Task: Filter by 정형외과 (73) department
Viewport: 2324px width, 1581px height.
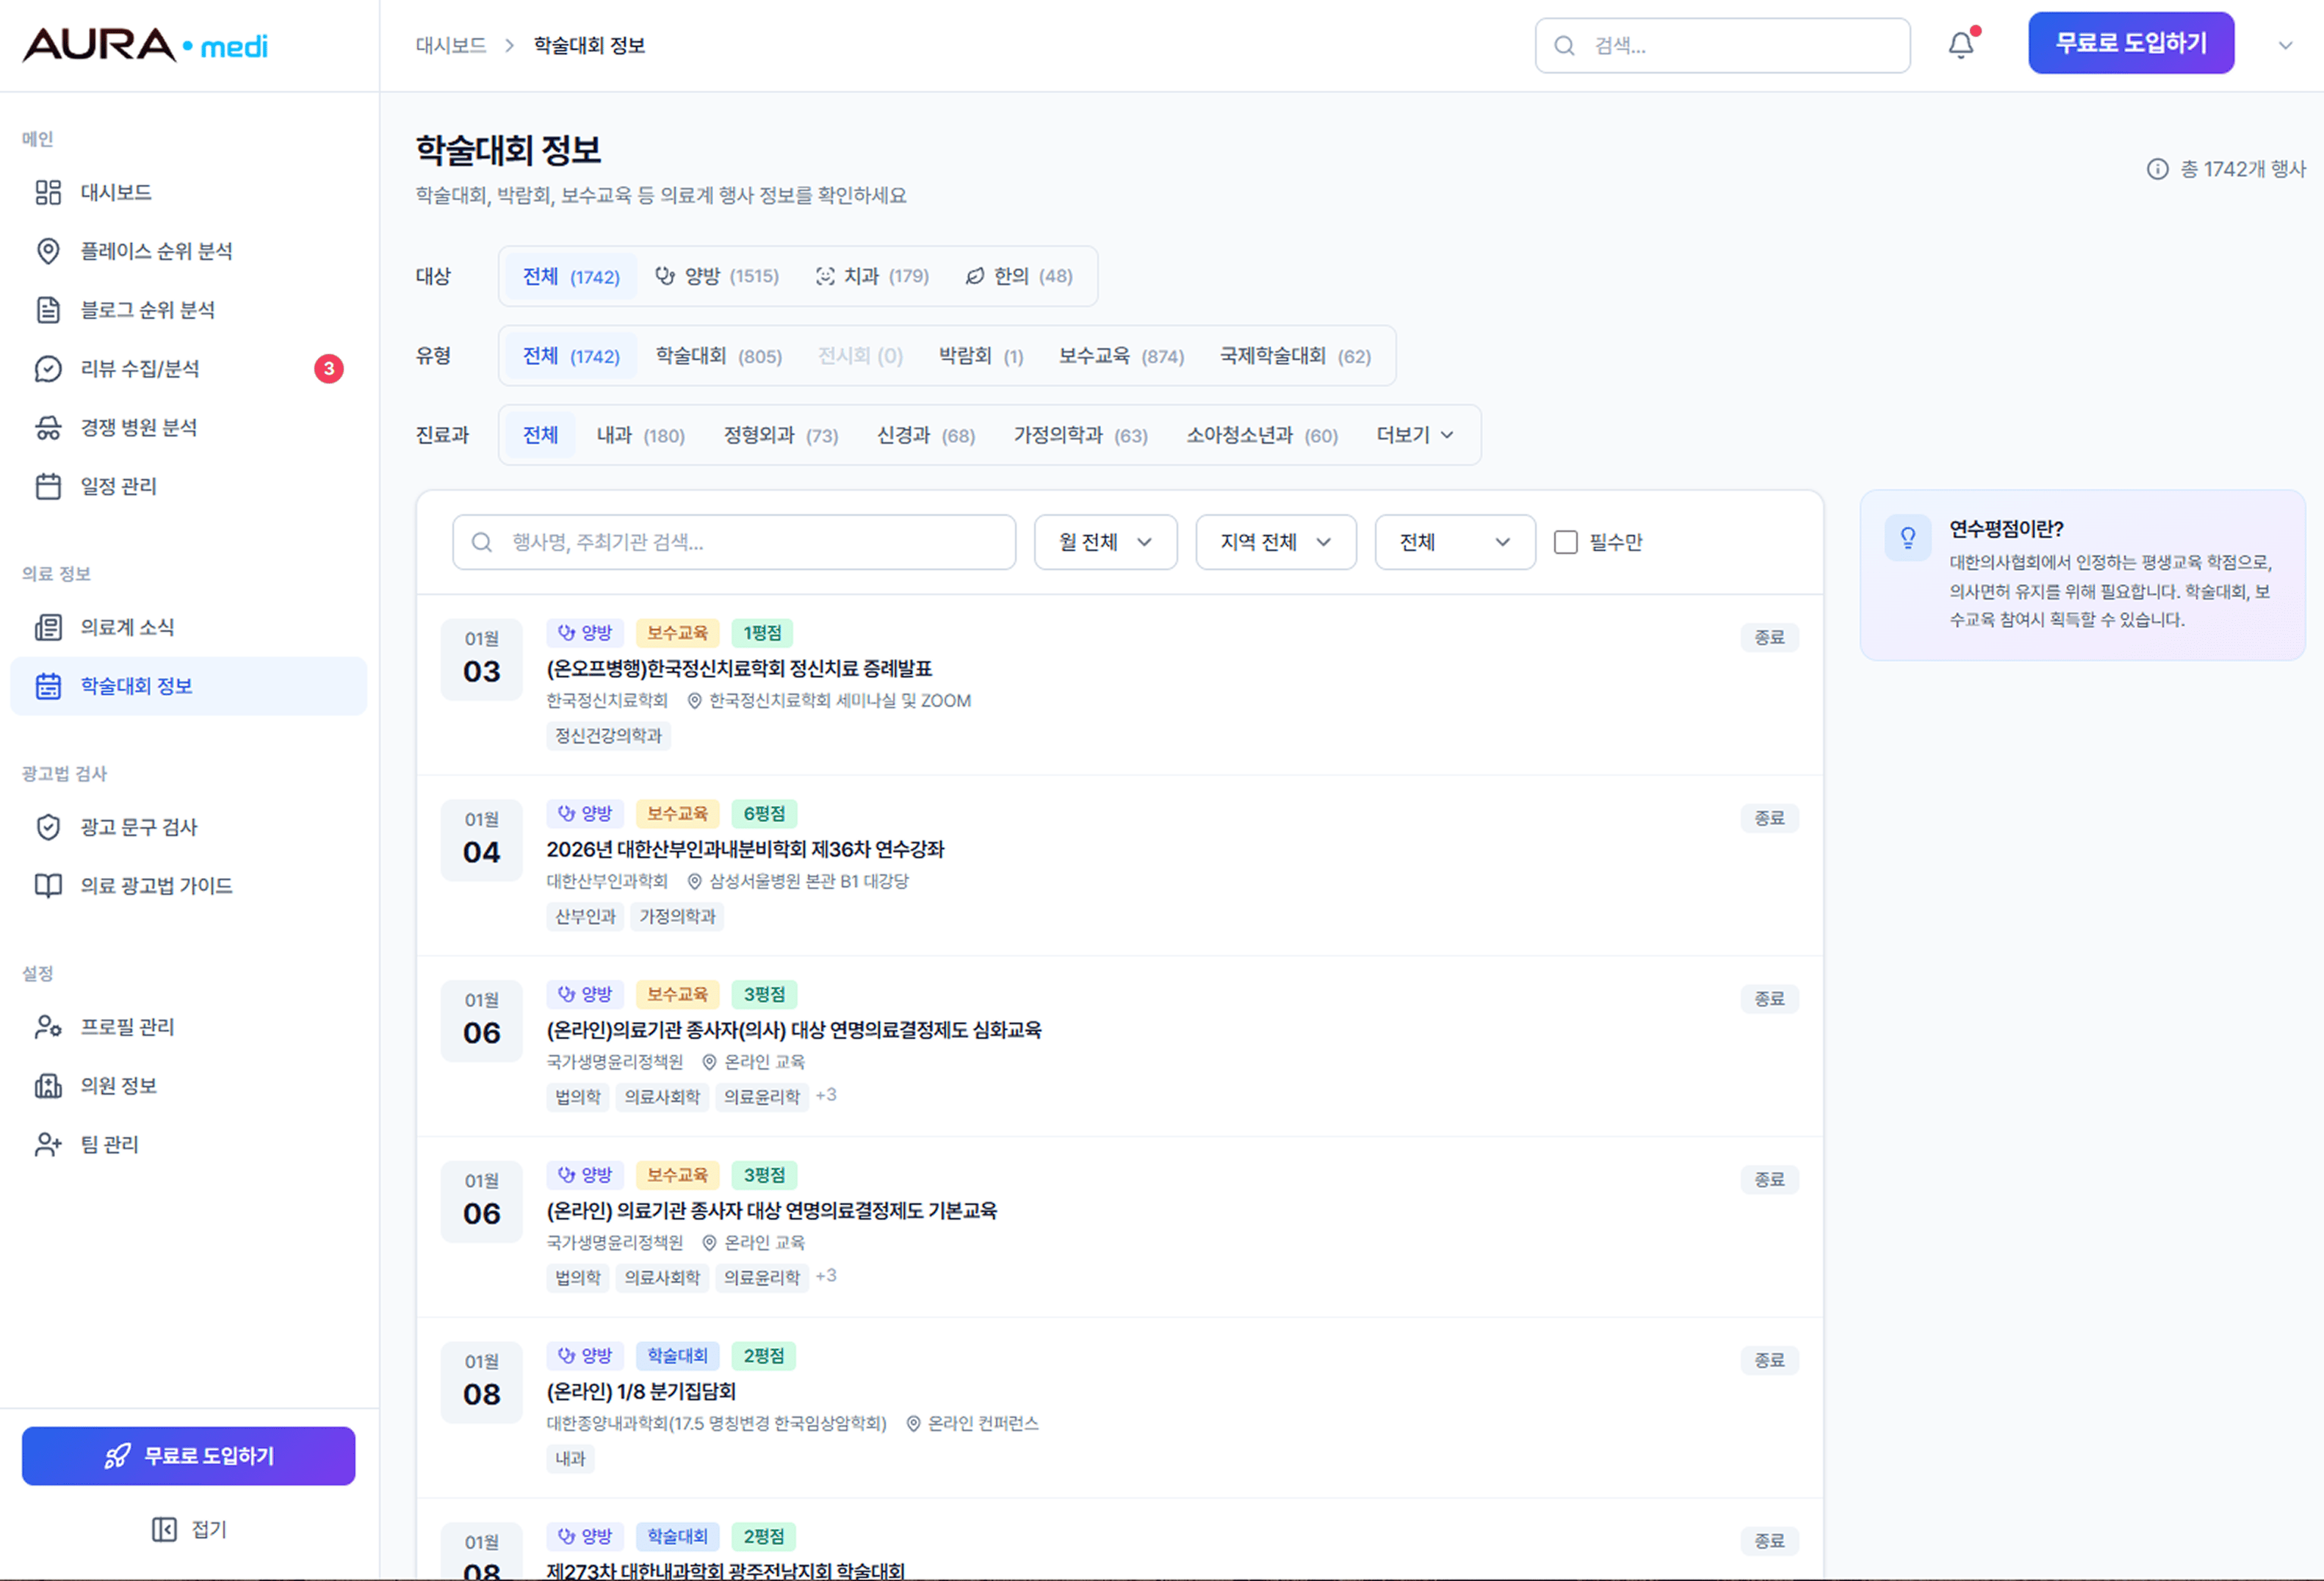Action: coord(781,435)
